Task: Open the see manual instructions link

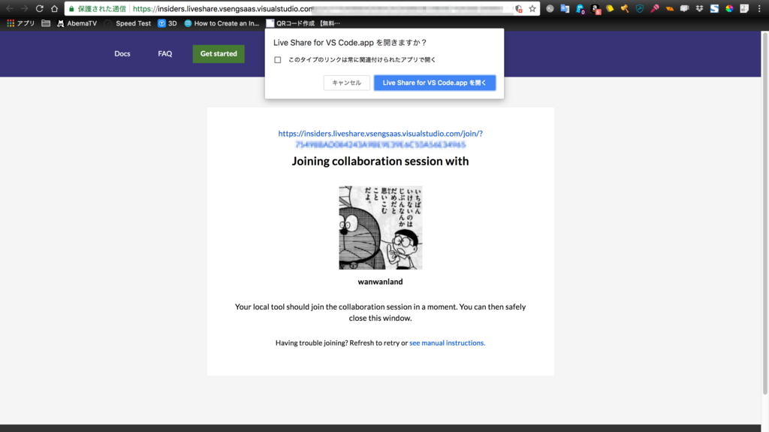Action: pos(448,343)
